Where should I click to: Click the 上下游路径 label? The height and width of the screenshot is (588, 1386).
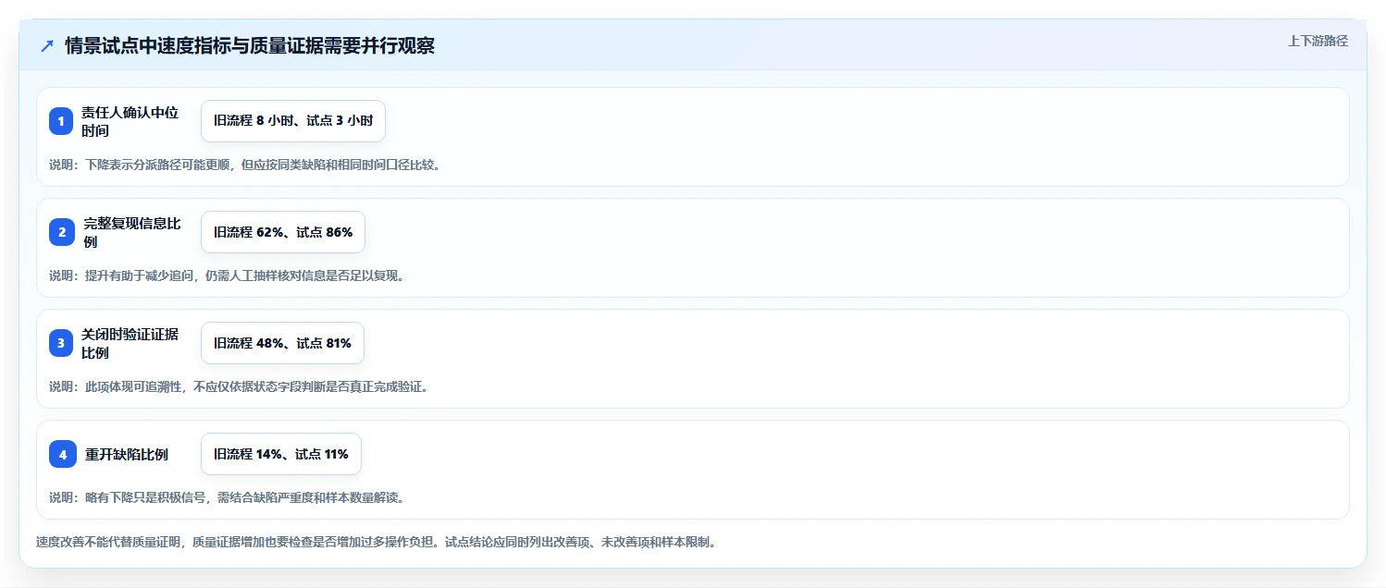(1318, 41)
